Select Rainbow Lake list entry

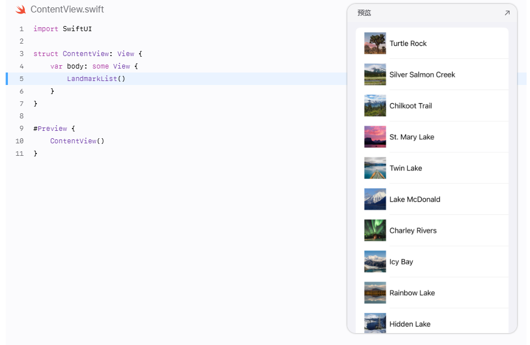(432, 292)
